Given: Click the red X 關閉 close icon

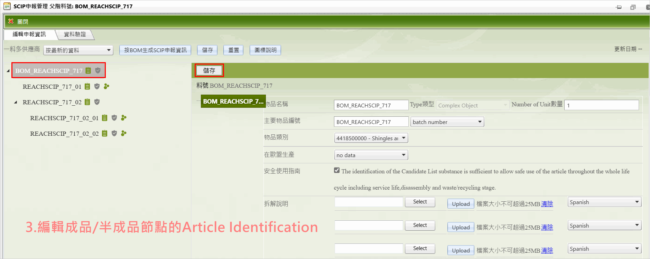Looking at the screenshot, I should 11,21.
